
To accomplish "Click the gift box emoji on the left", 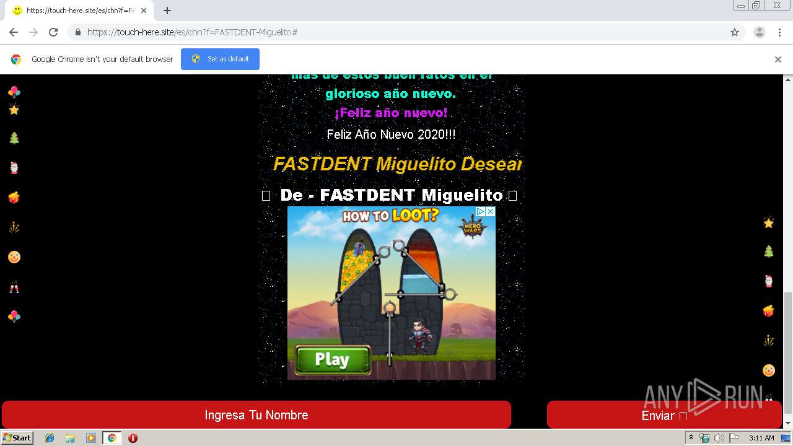I will (x=14, y=197).
